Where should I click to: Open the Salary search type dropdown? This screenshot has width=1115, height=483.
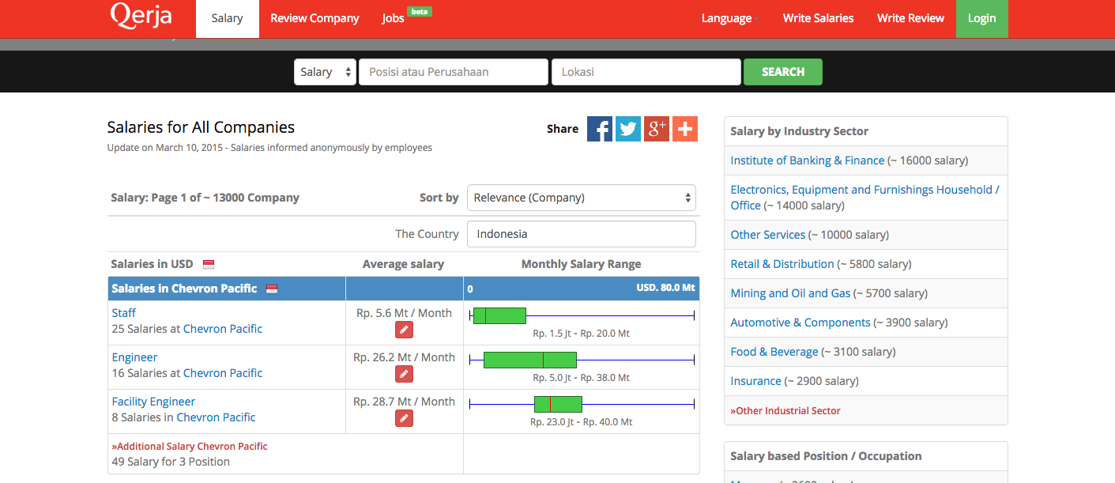[325, 72]
